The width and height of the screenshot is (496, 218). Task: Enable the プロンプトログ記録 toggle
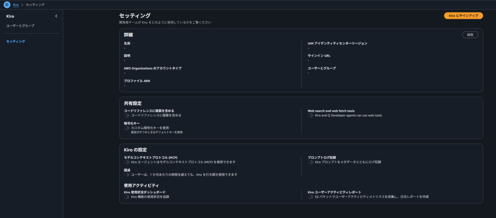[311, 162]
